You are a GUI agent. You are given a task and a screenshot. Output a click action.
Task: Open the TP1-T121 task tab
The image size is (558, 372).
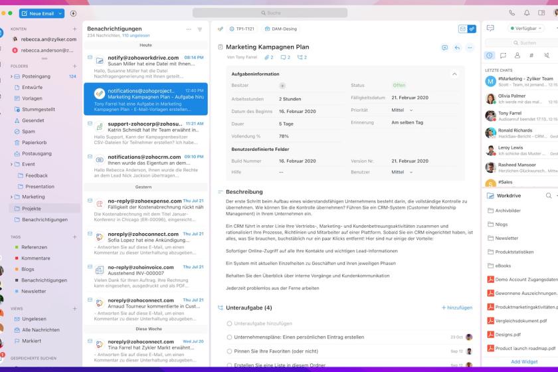click(242, 29)
